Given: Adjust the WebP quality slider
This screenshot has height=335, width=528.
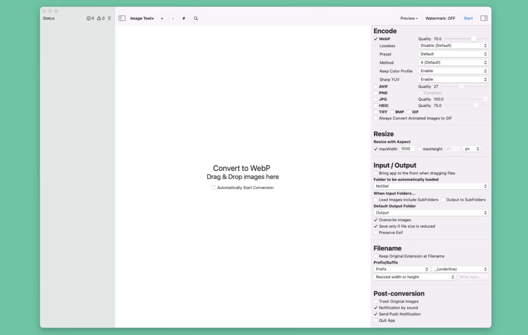Looking at the screenshot, I should tap(474, 39).
